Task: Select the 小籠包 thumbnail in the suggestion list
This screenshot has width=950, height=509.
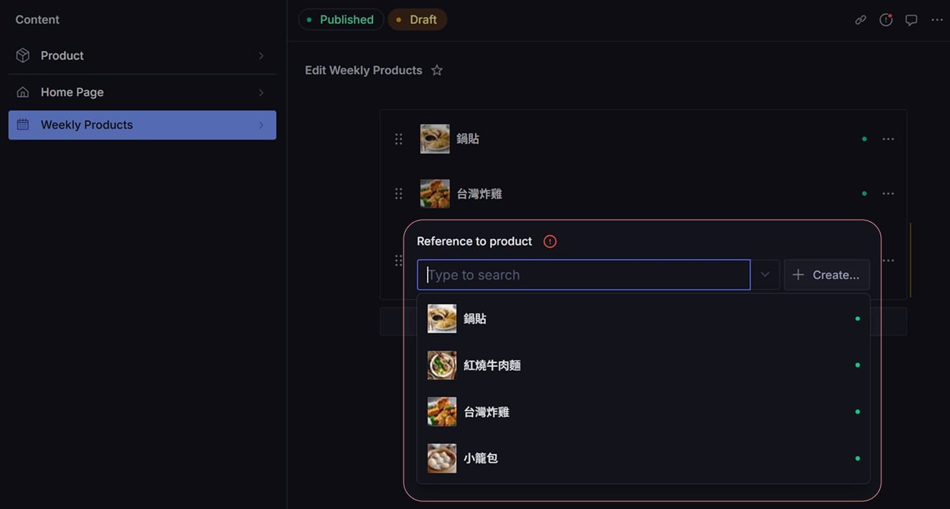Action: pos(442,458)
